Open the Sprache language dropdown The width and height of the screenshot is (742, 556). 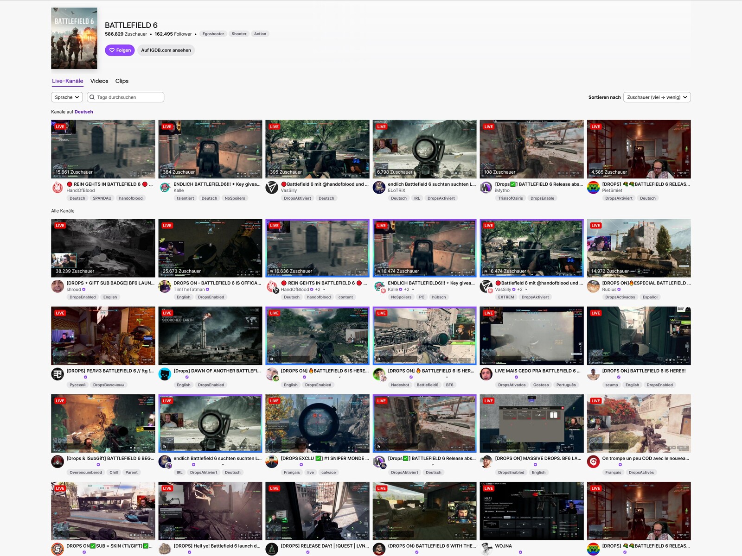point(67,97)
